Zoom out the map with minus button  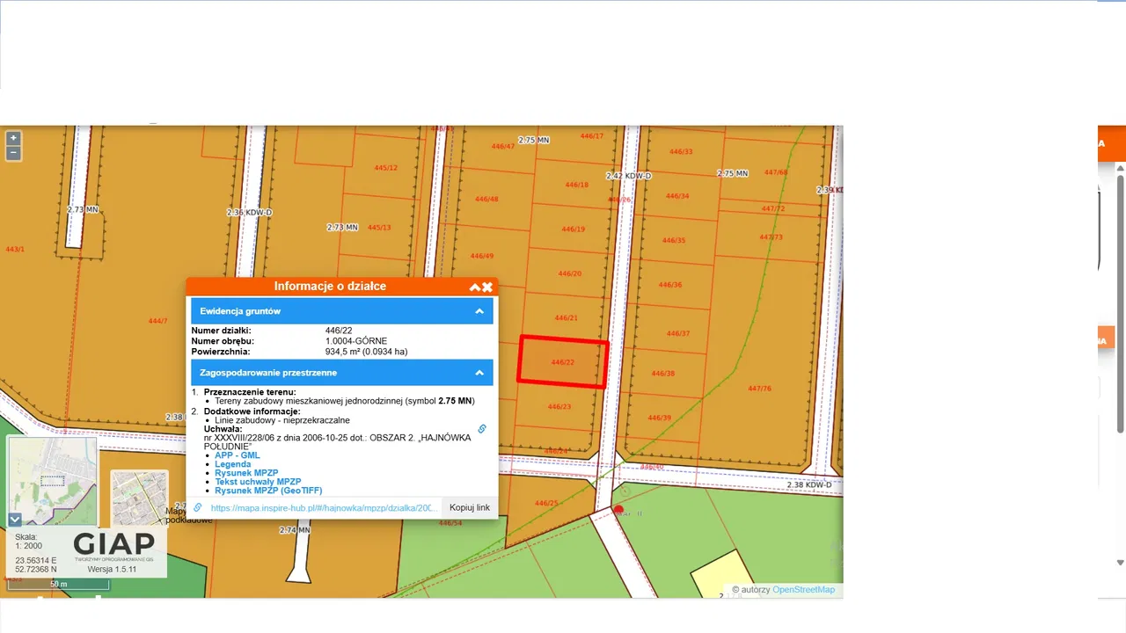[x=13, y=153]
